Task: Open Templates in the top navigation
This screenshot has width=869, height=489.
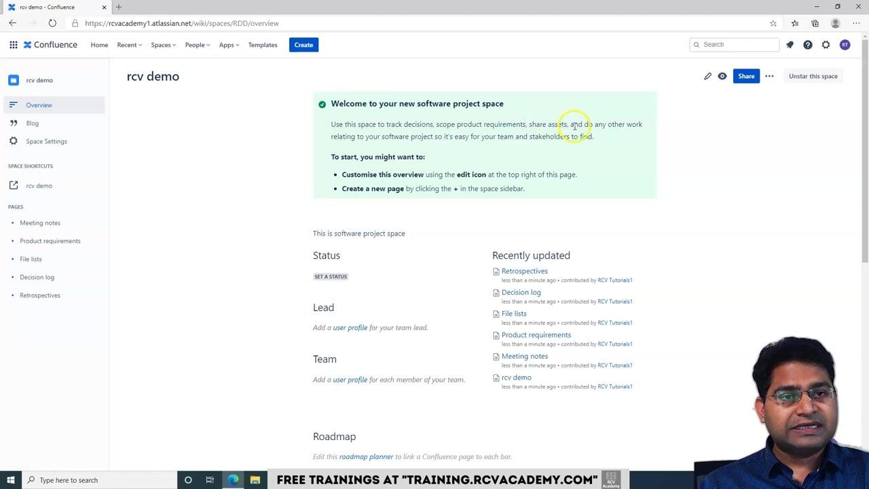Action: [x=263, y=45]
